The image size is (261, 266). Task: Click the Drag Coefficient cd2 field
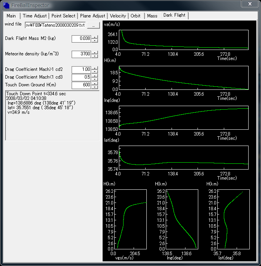coord(81,69)
